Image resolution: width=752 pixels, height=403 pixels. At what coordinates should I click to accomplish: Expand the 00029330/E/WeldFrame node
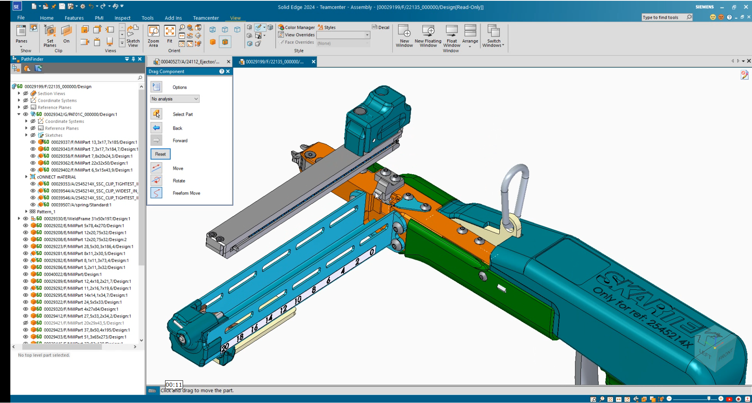(19, 219)
